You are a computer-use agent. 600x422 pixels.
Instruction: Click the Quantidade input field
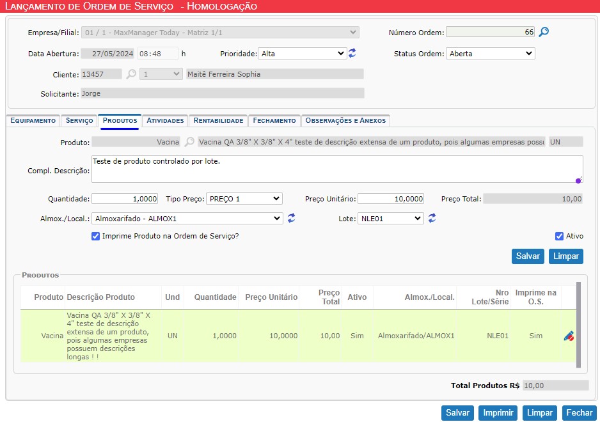125,199
